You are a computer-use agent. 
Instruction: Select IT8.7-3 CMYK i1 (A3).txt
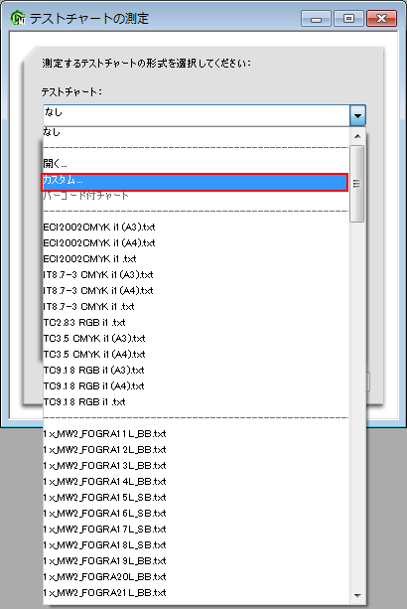pos(196,274)
